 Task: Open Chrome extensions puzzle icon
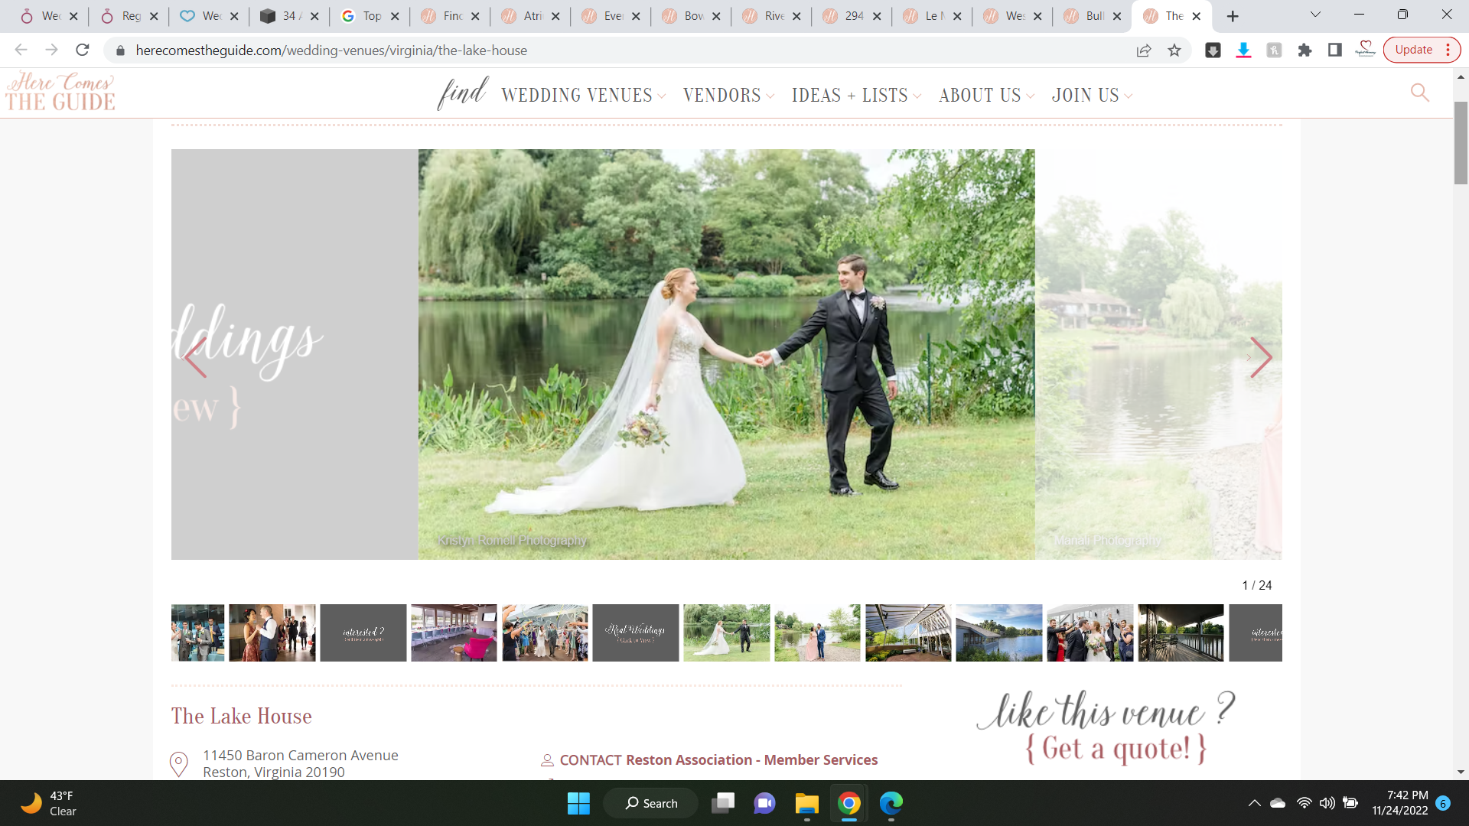[1305, 50]
